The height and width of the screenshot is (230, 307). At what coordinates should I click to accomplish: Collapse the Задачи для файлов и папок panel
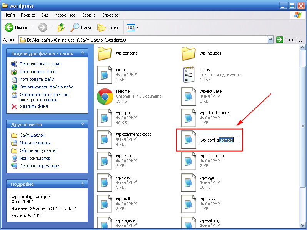point(83,53)
